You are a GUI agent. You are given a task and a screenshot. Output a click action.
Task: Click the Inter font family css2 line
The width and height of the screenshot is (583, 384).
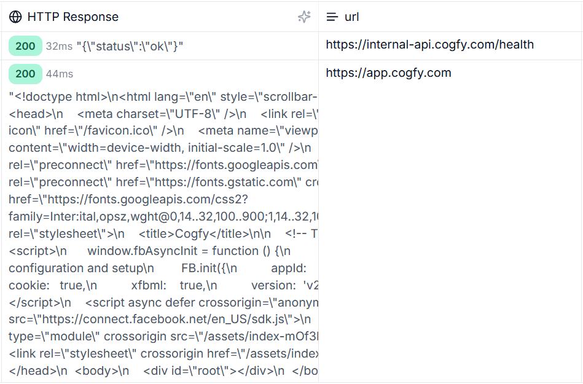click(163, 216)
